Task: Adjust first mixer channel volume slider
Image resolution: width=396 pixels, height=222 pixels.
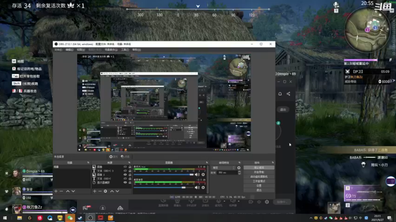Action: point(164,175)
